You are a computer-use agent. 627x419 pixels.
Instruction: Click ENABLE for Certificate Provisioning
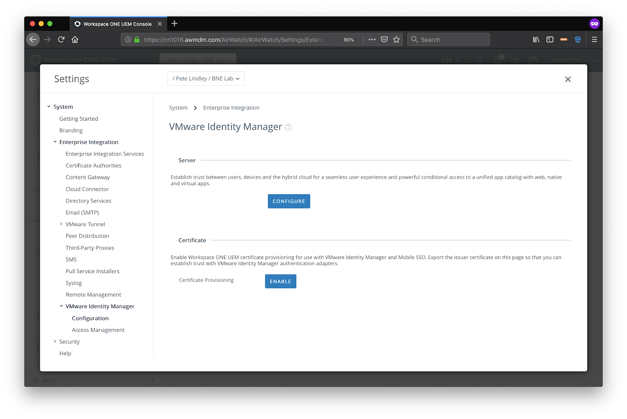tap(281, 281)
